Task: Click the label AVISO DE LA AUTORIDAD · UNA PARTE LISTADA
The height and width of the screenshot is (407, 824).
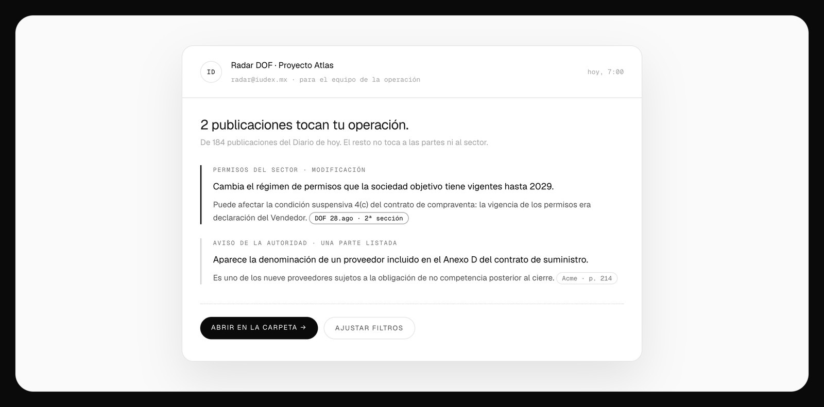Action: pyautogui.click(x=305, y=243)
